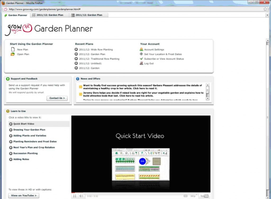Click the video progress bar
271x199 pixels.
[x=141, y=193]
